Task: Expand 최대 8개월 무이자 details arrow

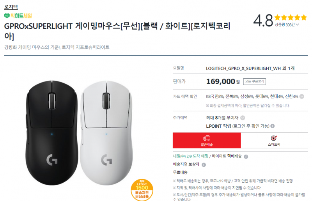Action: coord(243,118)
